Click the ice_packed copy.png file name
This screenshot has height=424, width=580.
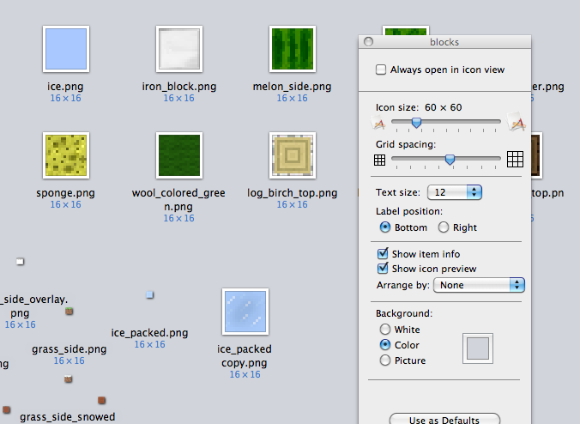[245, 356]
